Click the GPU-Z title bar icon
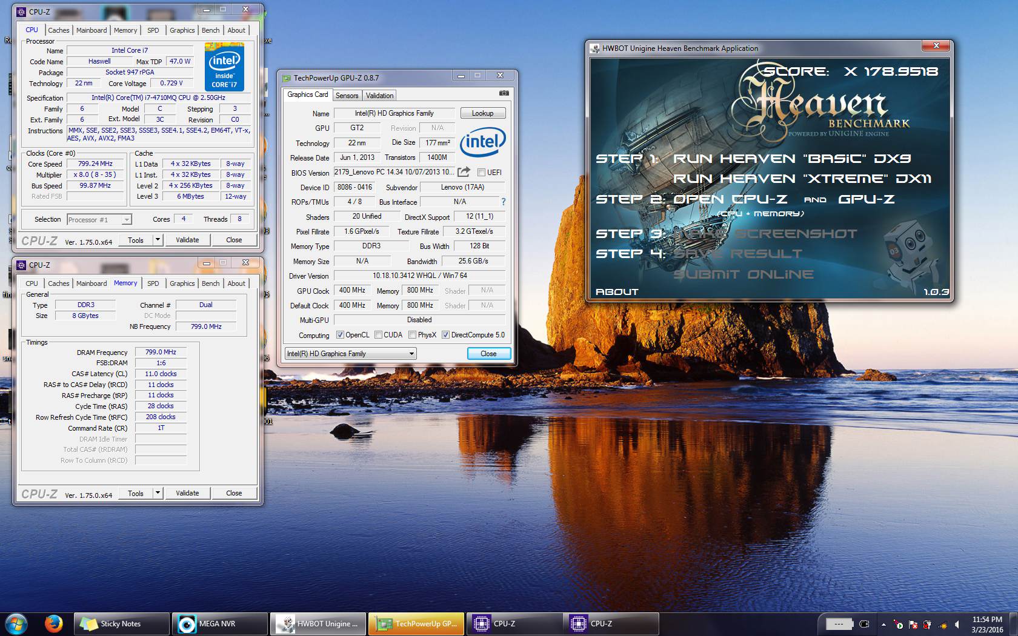Screen dimensions: 1018x636 click(287, 78)
